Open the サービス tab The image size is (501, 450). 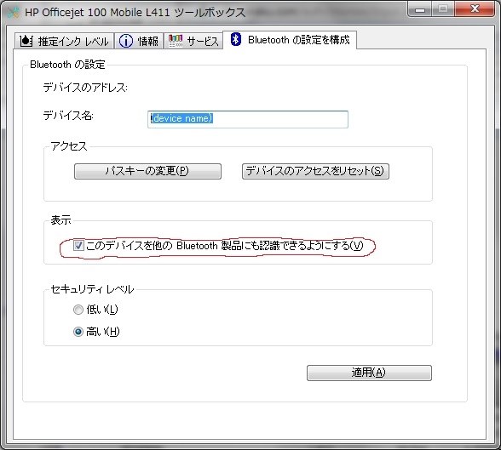pyautogui.click(x=193, y=41)
